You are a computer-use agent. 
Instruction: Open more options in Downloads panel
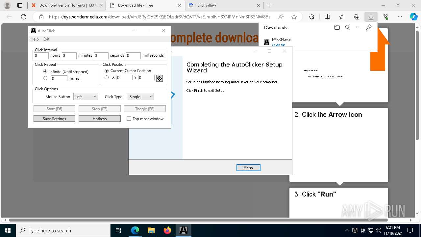(358, 27)
